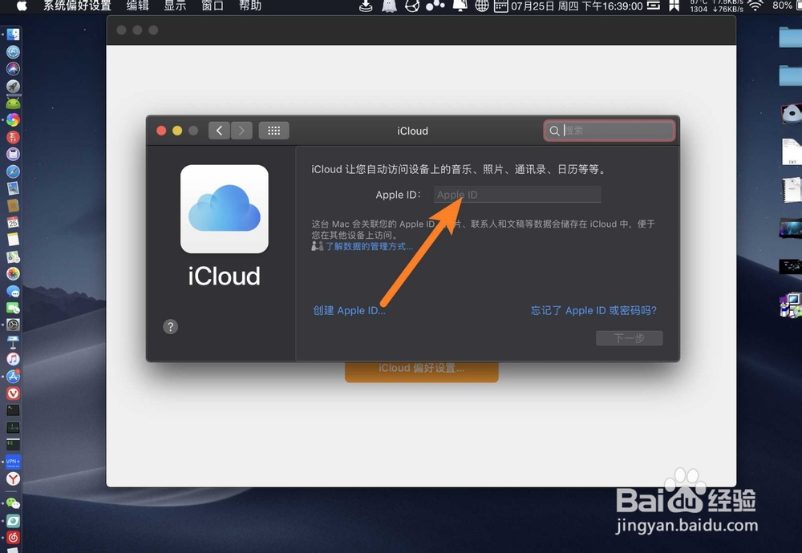
Task: Open the green Android app in Dock
Action: pyautogui.click(x=14, y=103)
